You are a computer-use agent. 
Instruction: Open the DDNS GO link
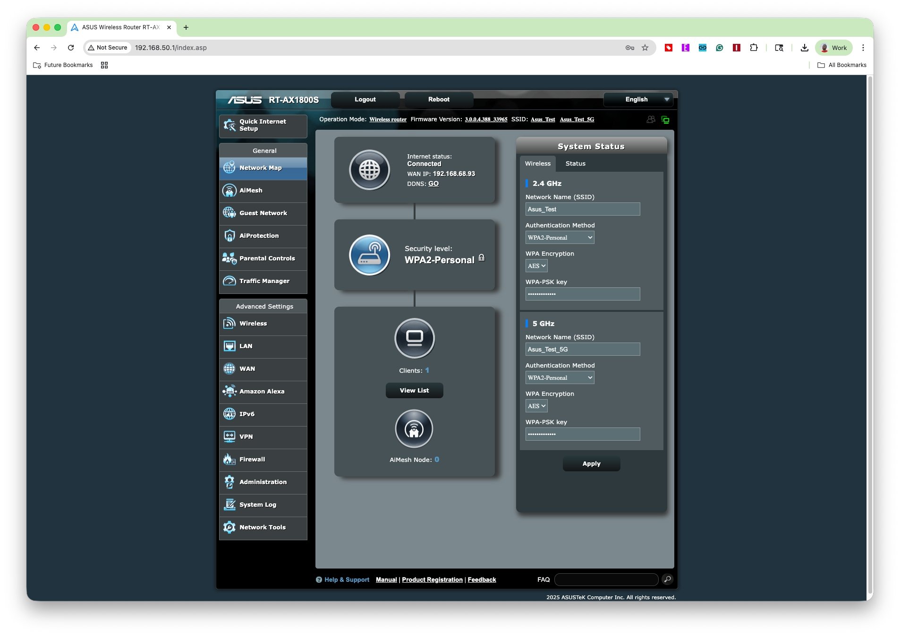(433, 184)
